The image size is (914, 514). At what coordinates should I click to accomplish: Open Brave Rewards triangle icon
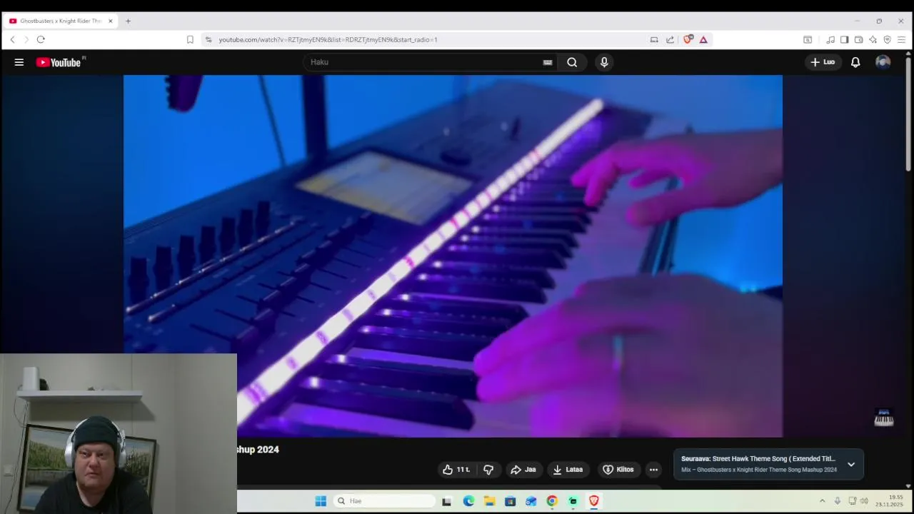703,39
